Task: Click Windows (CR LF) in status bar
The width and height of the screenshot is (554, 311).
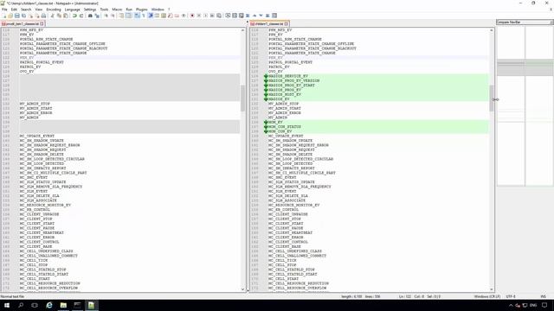Action: tap(486, 296)
